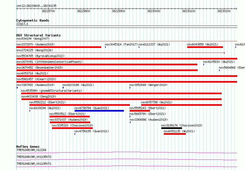Click nsv3367892 (Audano2019) label
The width and height of the screenshot is (245, 170).
[36, 85]
